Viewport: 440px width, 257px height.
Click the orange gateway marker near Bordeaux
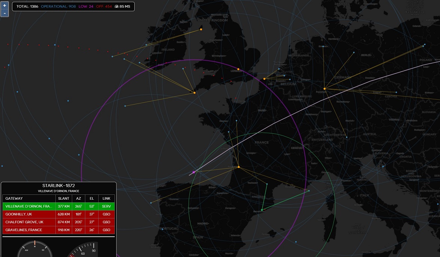239,167
